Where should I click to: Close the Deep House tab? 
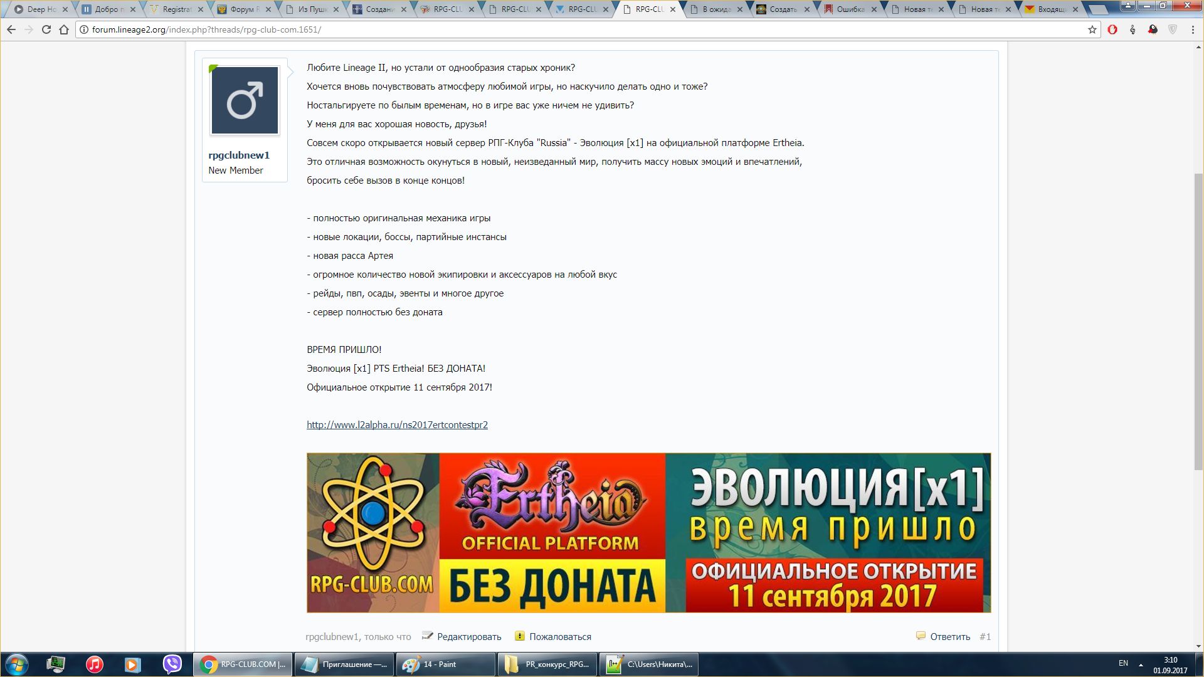pyautogui.click(x=64, y=9)
